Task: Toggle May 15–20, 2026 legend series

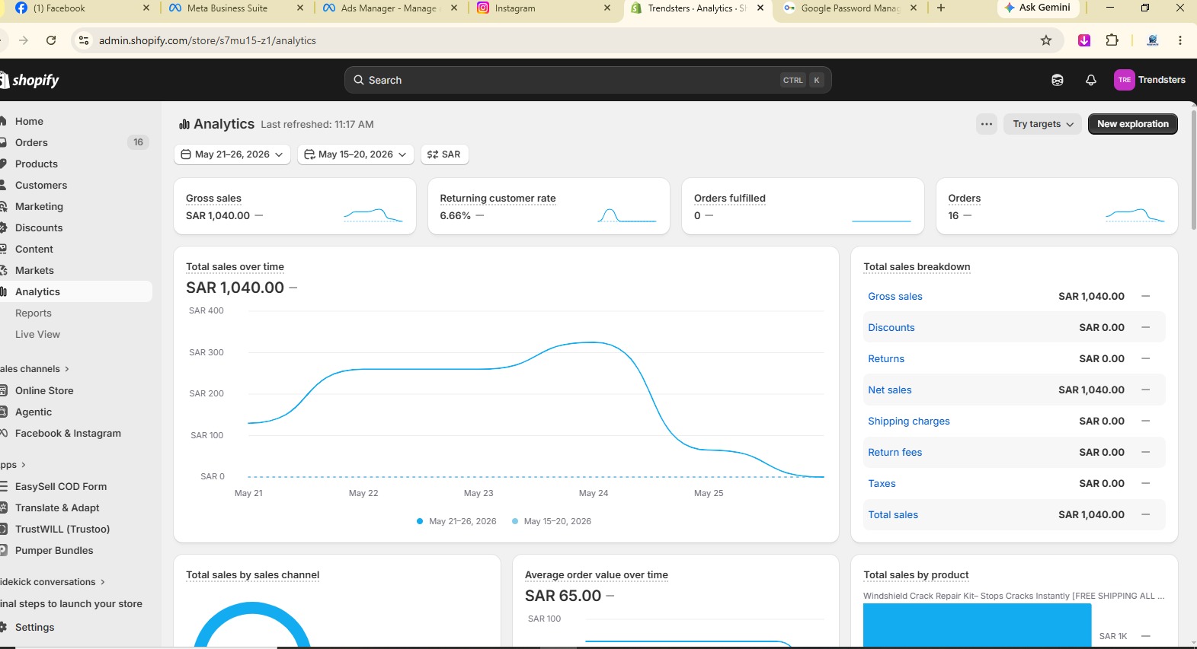Action: (552, 521)
